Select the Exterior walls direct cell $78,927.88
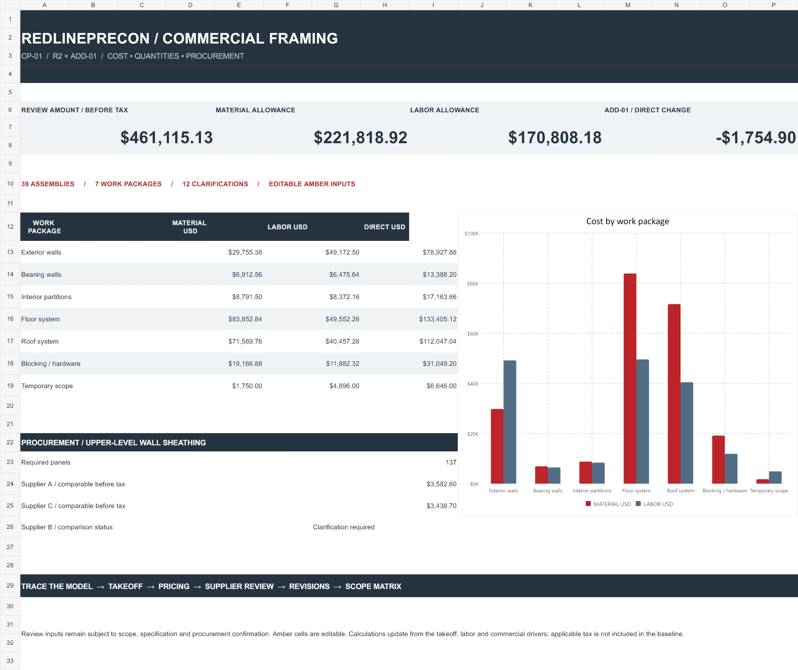 click(x=440, y=253)
